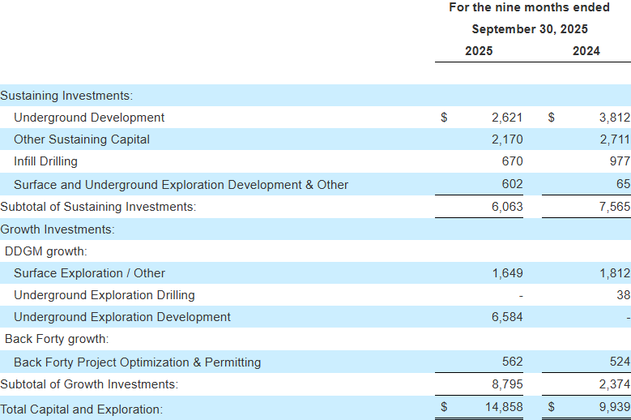Image resolution: width=631 pixels, height=420 pixels.
Task: Select the 2,621 Underground Development value
Action: click(x=507, y=118)
